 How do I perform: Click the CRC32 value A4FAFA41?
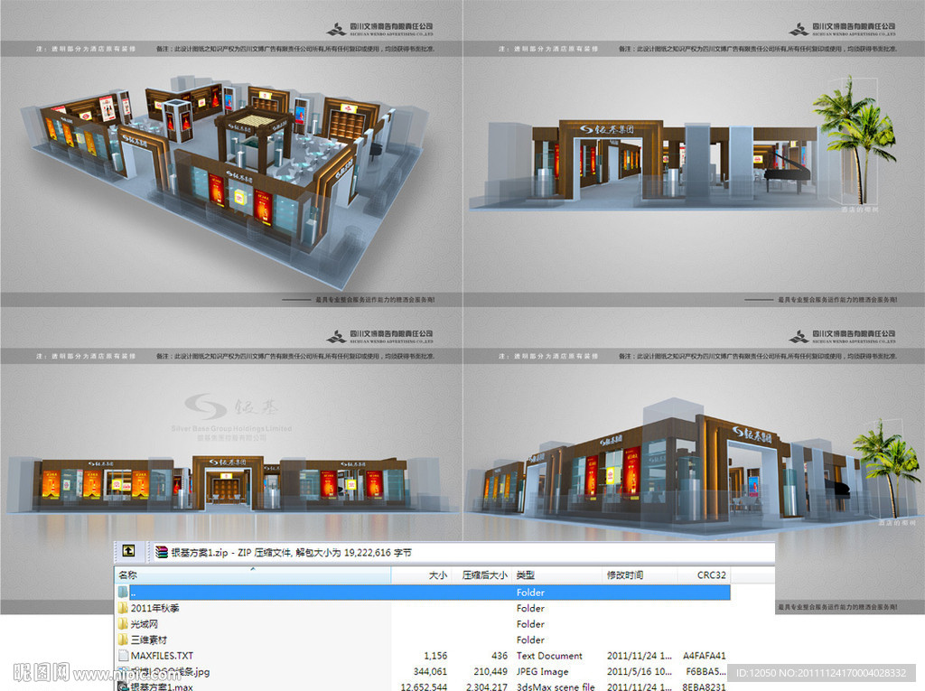click(x=705, y=656)
